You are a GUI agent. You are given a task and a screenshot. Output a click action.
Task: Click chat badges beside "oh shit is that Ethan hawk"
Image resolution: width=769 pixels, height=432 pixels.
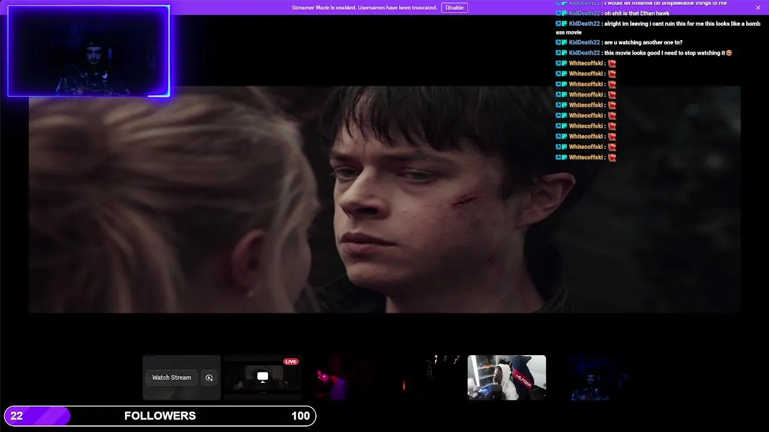(x=561, y=13)
